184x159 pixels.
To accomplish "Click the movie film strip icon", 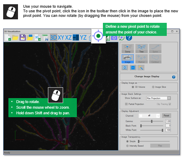I will pyautogui.click(x=133, y=68).
